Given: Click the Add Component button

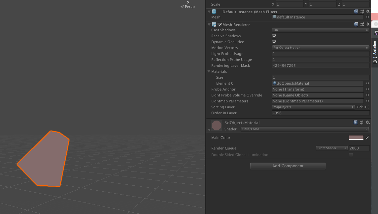Looking at the screenshot, I should [x=288, y=166].
